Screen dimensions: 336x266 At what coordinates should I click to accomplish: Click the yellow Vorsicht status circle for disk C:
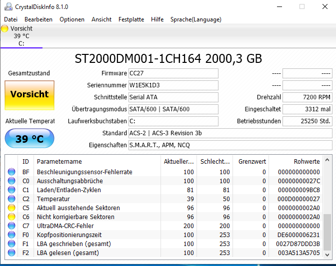4,28
